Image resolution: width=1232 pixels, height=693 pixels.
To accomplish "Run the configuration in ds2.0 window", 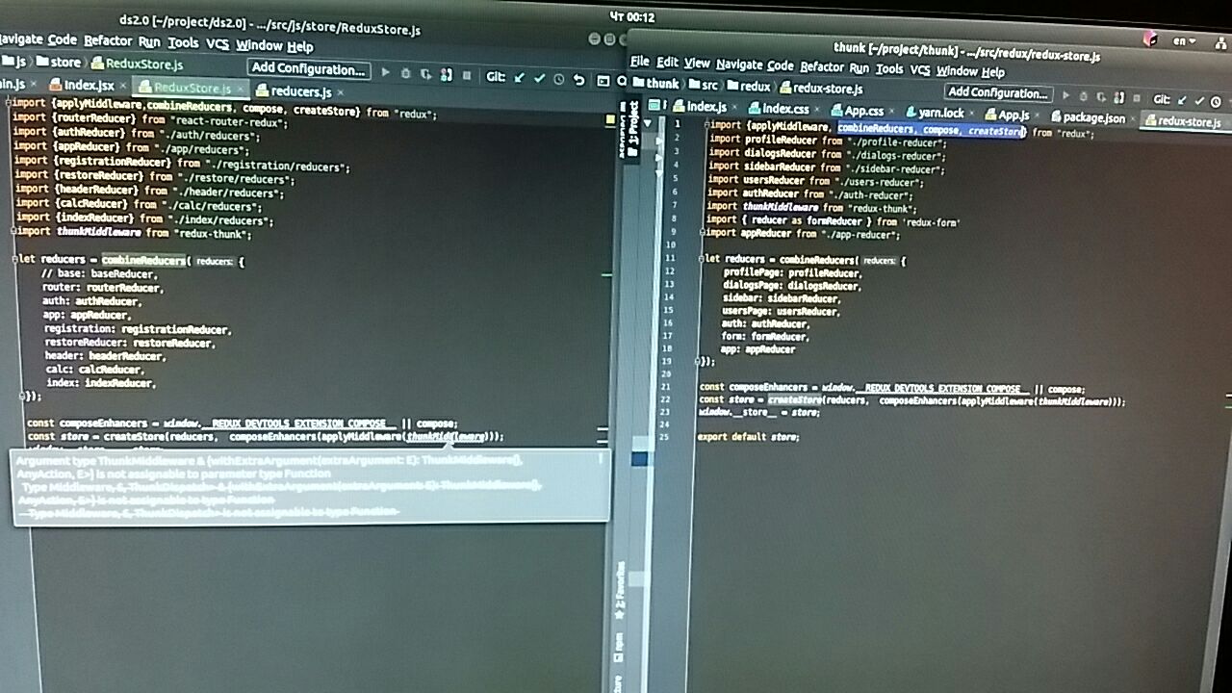I will [x=386, y=72].
